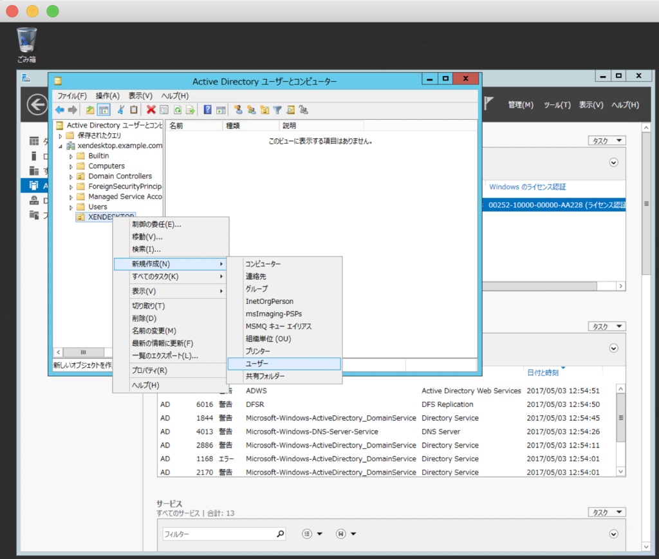Expand the Domain Controllers tree node
This screenshot has width=659, height=559.
point(71,176)
